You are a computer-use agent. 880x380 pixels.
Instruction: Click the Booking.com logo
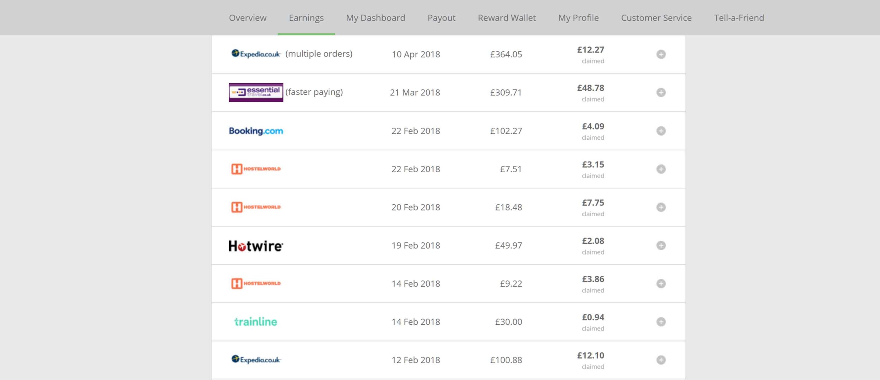(x=256, y=131)
